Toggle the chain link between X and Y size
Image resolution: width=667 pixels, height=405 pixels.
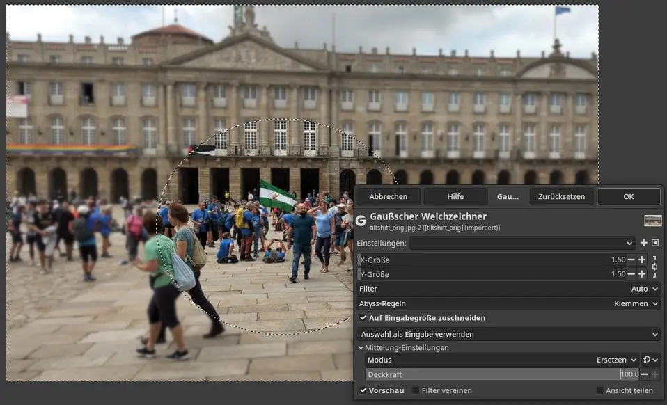[654, 267]
